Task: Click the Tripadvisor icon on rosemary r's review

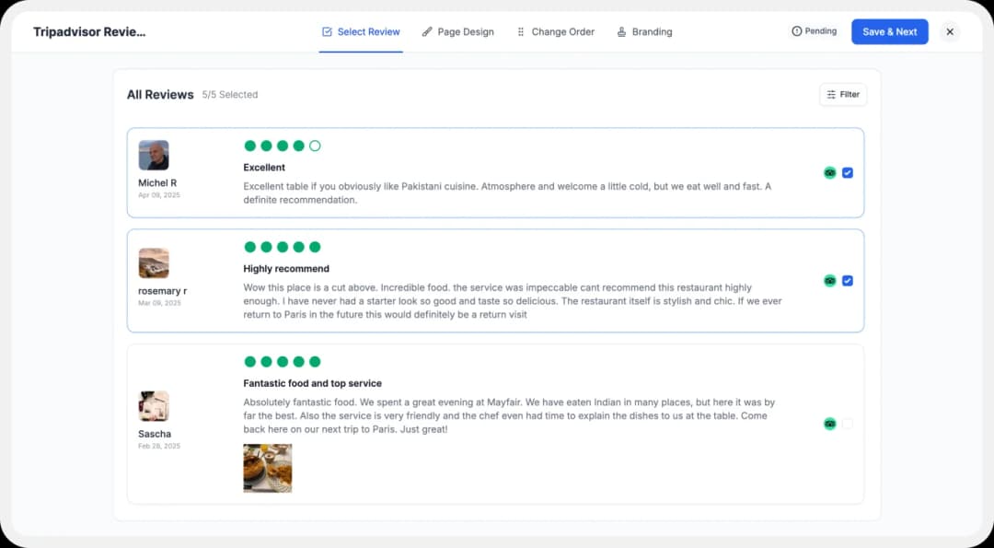Action: pyautogui.click(x=829, y=280)
